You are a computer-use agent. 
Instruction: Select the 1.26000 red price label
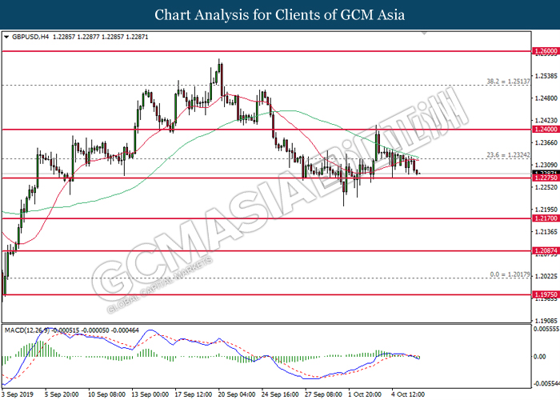tap(546, 51)
